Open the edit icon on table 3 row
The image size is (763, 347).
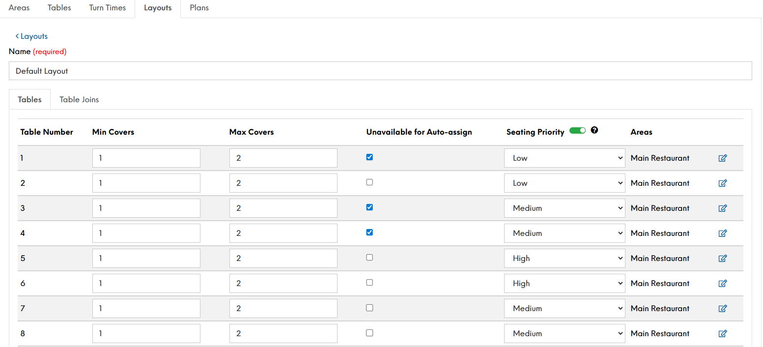(722, 208)
